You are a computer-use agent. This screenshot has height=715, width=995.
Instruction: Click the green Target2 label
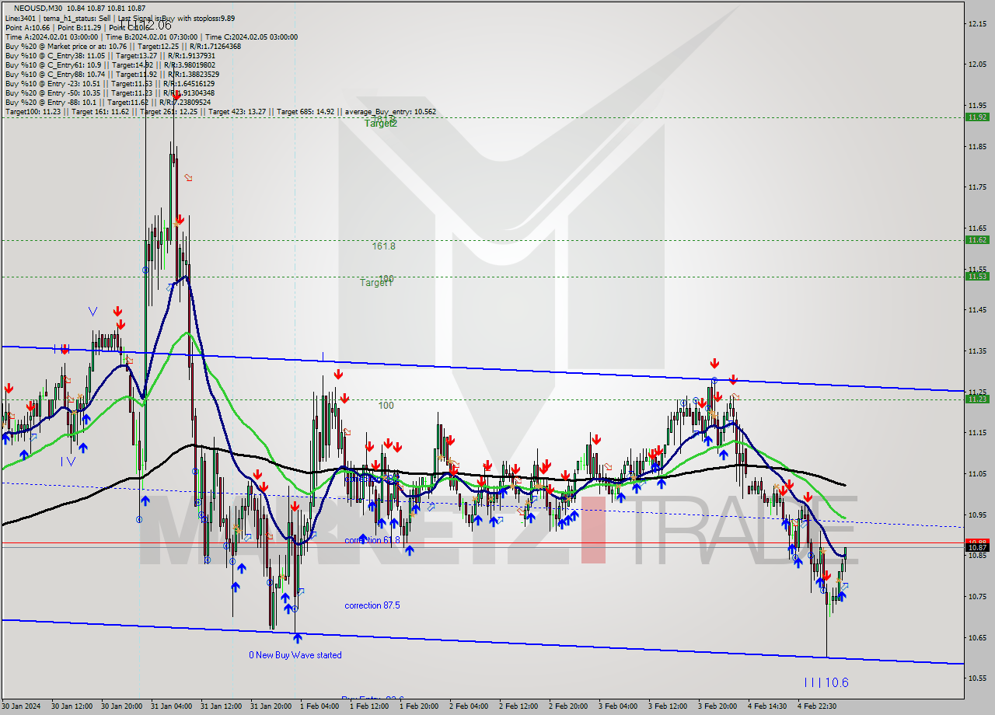[381, 124]
